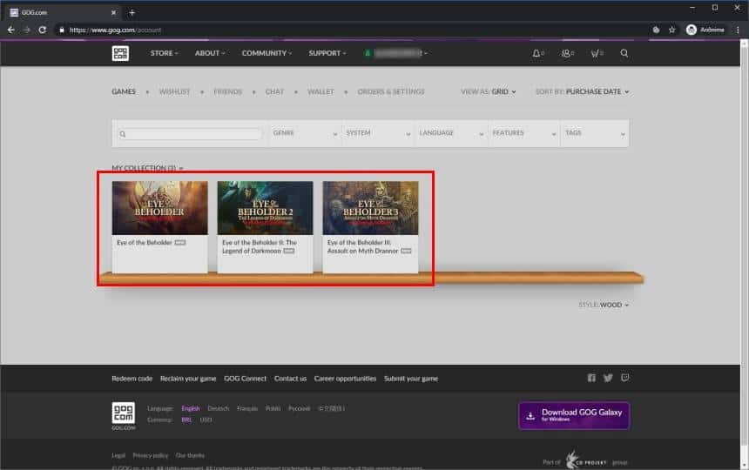Click the Download GOG Galaxy button
The width and height of the screenshot is (749, 470).
[x=574, y=416]
